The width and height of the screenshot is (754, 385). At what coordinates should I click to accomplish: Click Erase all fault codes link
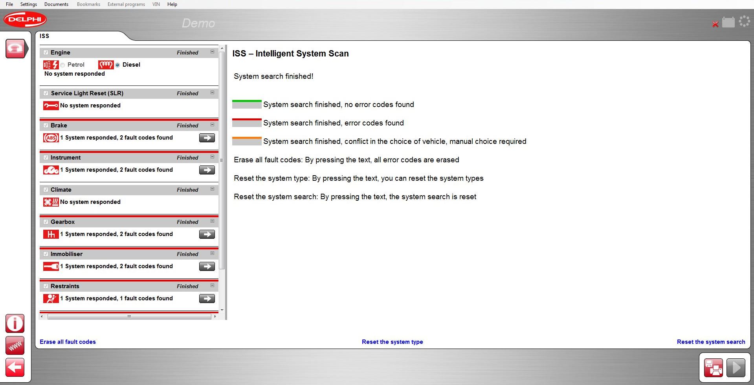tap(68, 342)
